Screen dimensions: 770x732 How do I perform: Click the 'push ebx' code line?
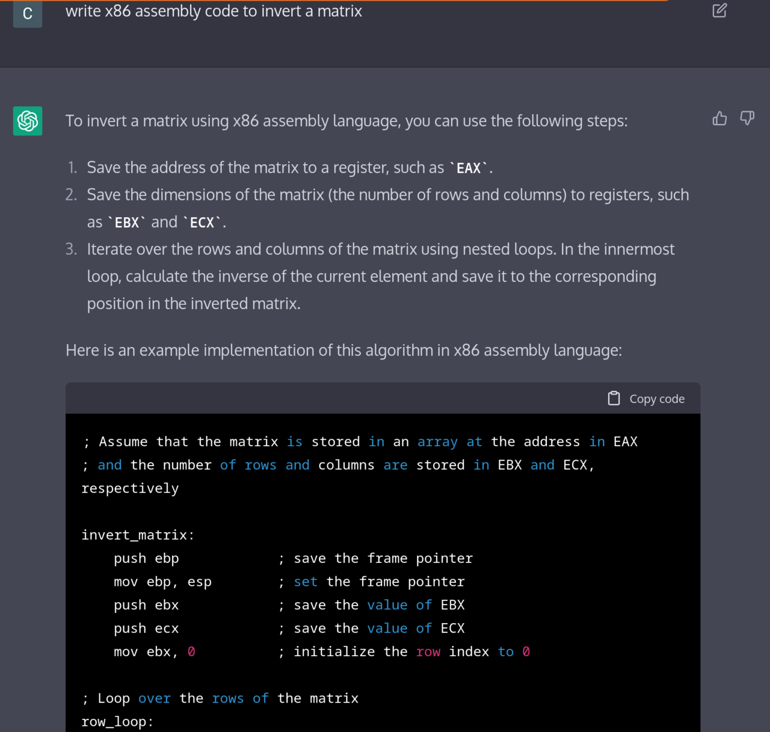click(146, 605)
